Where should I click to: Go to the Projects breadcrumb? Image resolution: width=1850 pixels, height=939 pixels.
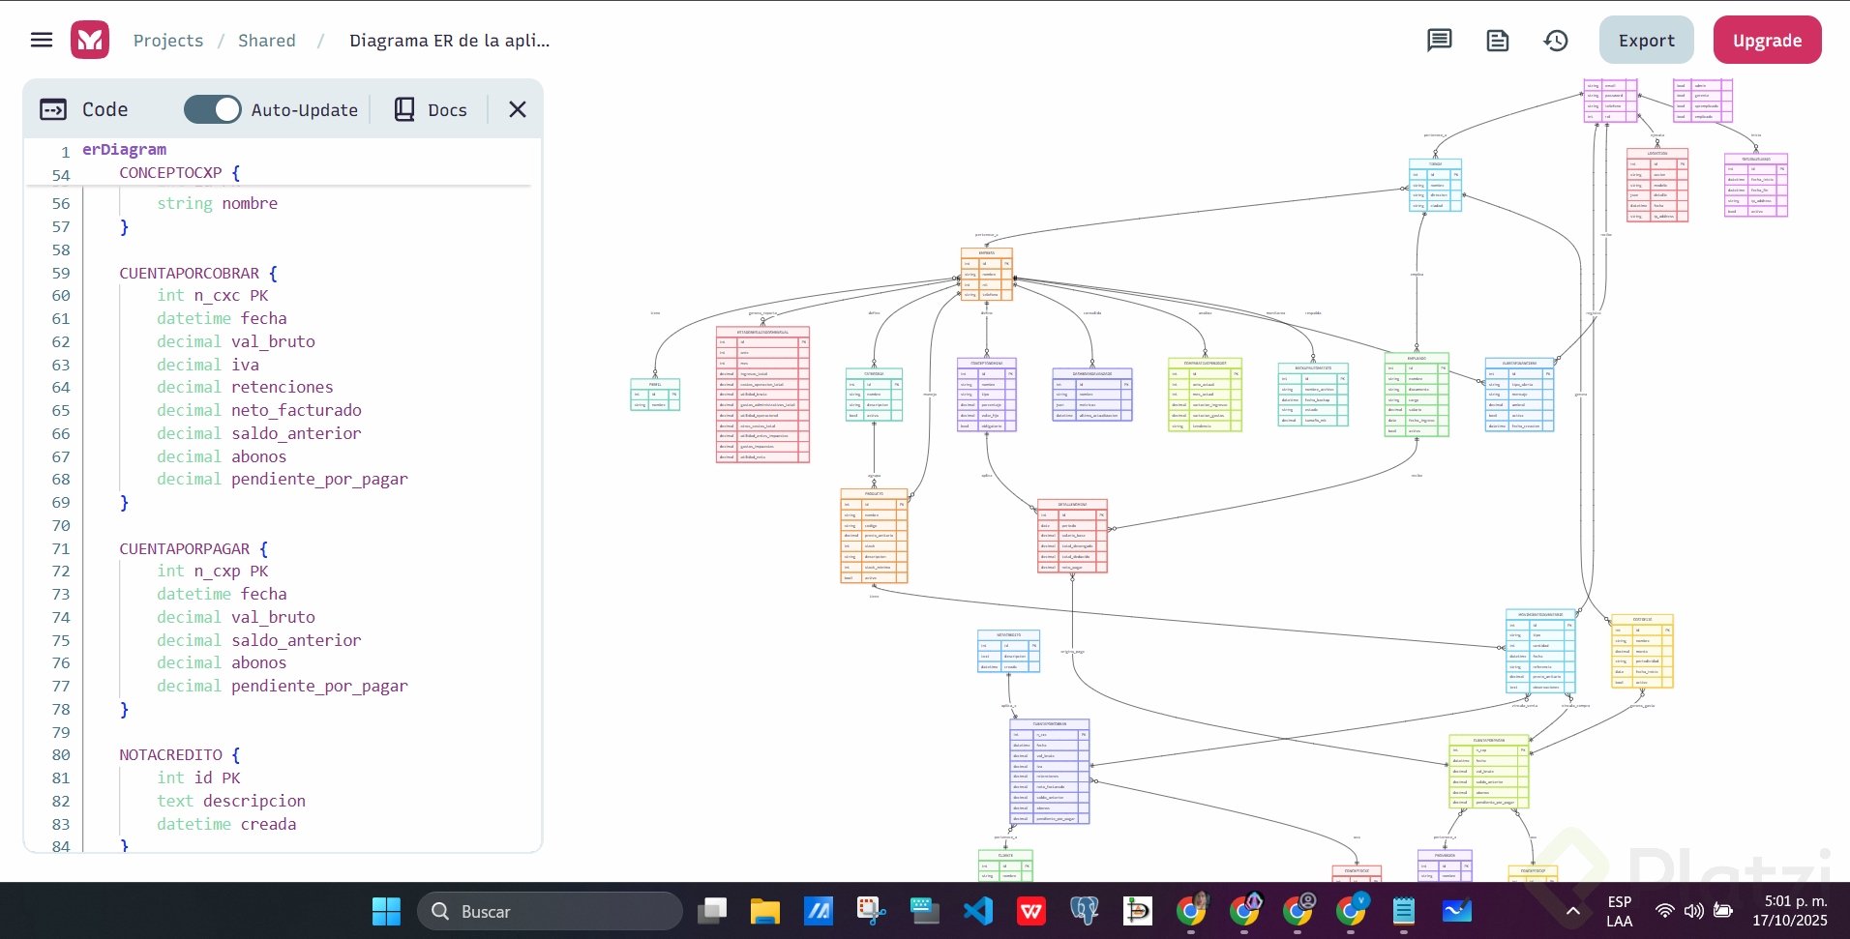tap(168, 41)
